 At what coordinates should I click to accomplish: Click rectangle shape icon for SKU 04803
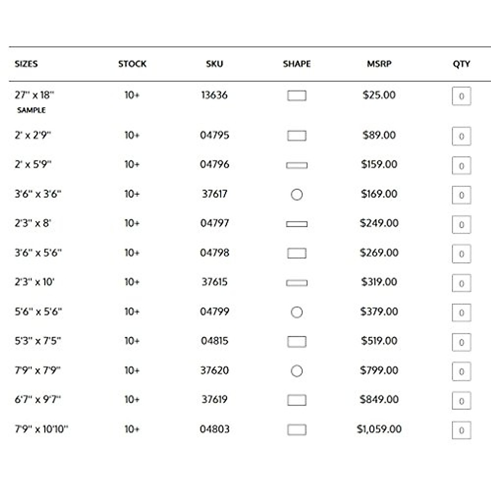[x=297, y=430]
